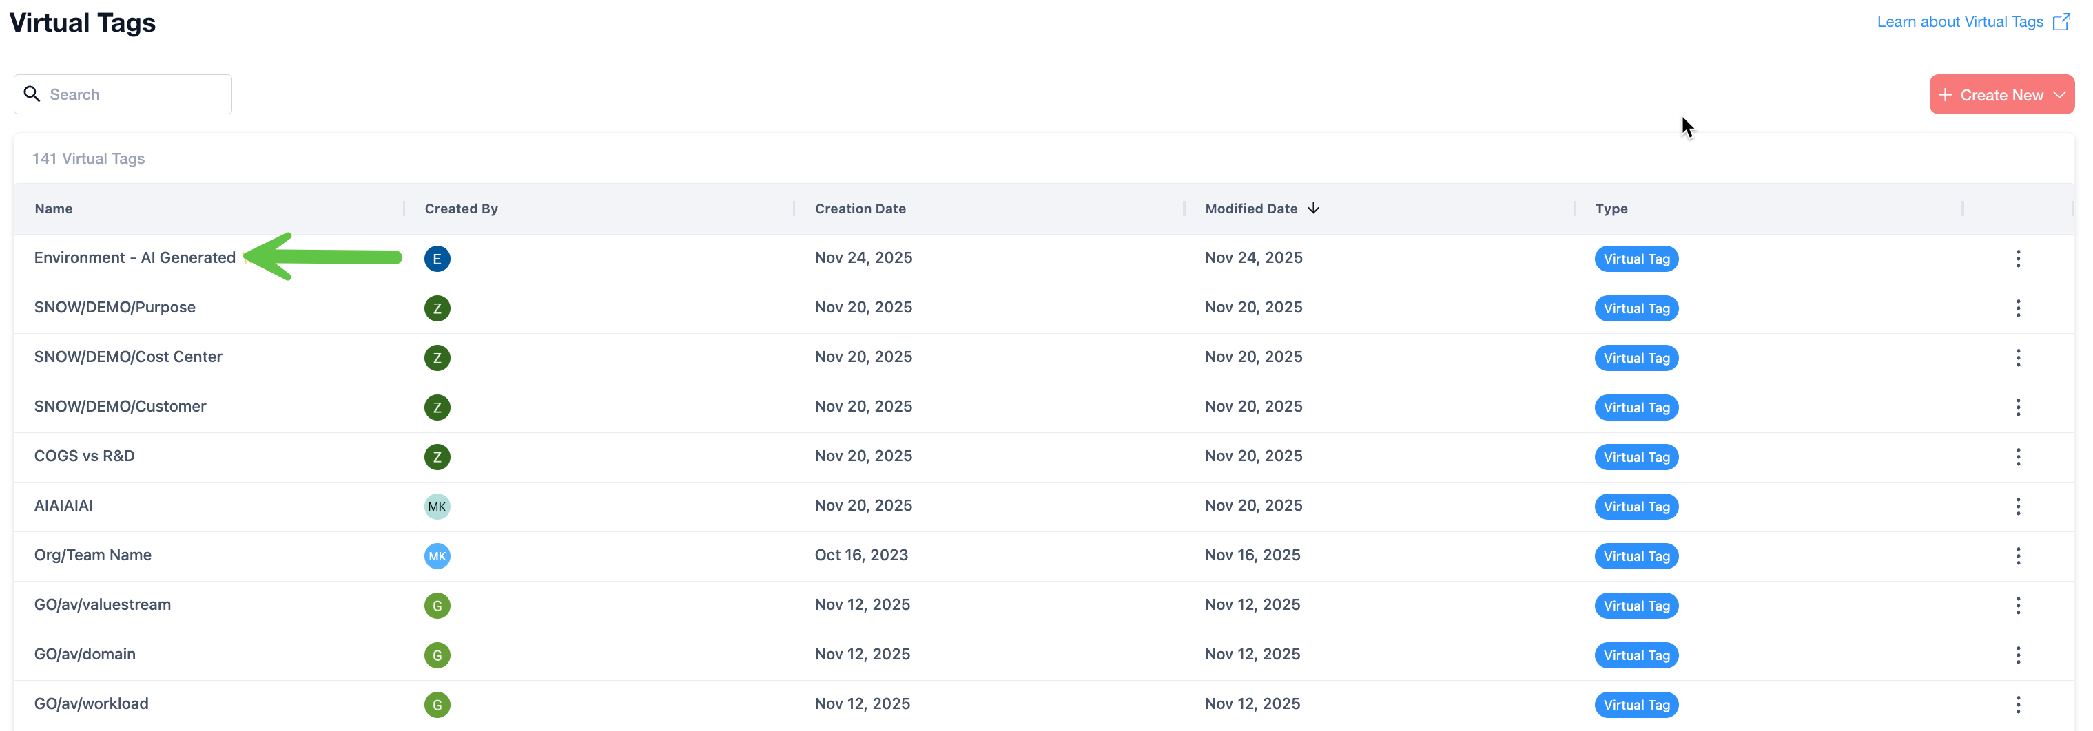
Task: Open Learn about Virtual Tags link
Action: pos(1959,22)
